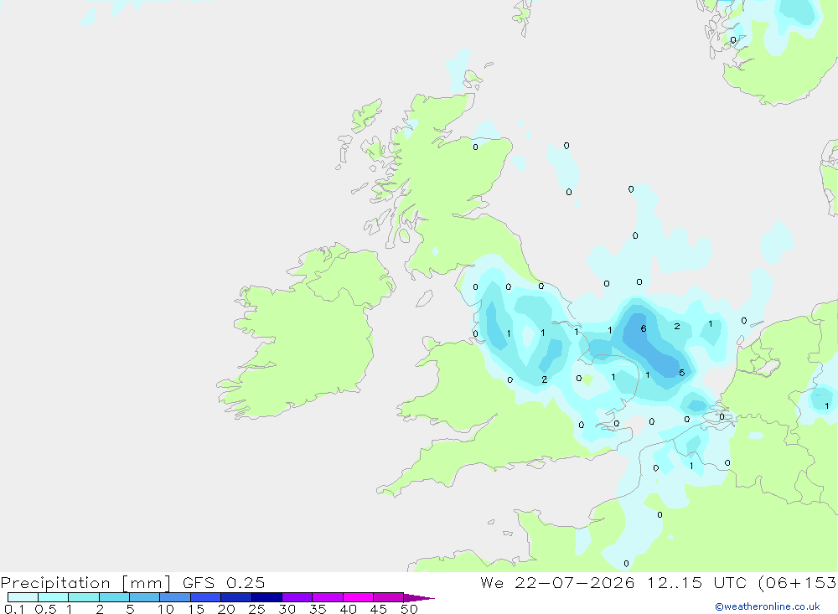Click the 25–30 mm navy legend swatch
This screenshot has width=838, height=614.
tap(266, 597)
